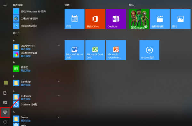
Task: Open the VB VIP app icon
Action: point(16,19)
